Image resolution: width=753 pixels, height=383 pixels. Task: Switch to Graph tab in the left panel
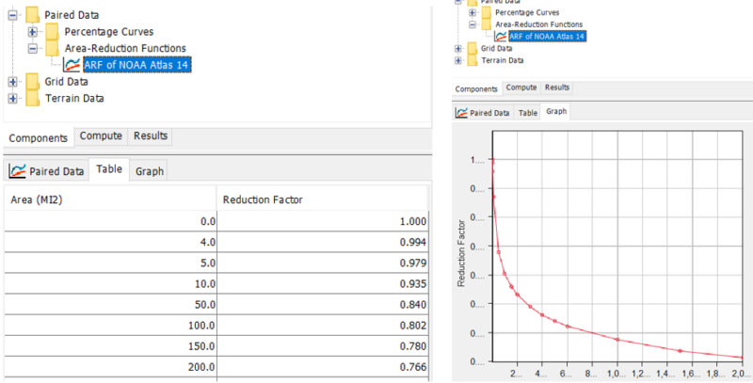[x=149, y=171]
